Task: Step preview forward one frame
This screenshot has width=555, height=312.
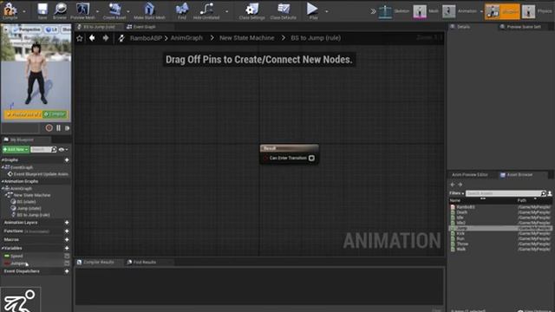Action: pos(67,128)
